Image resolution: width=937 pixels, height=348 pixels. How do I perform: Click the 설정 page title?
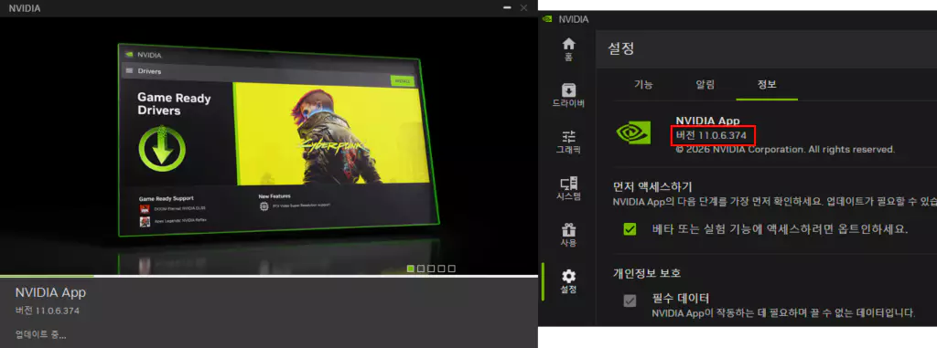[x=621, y=49]
